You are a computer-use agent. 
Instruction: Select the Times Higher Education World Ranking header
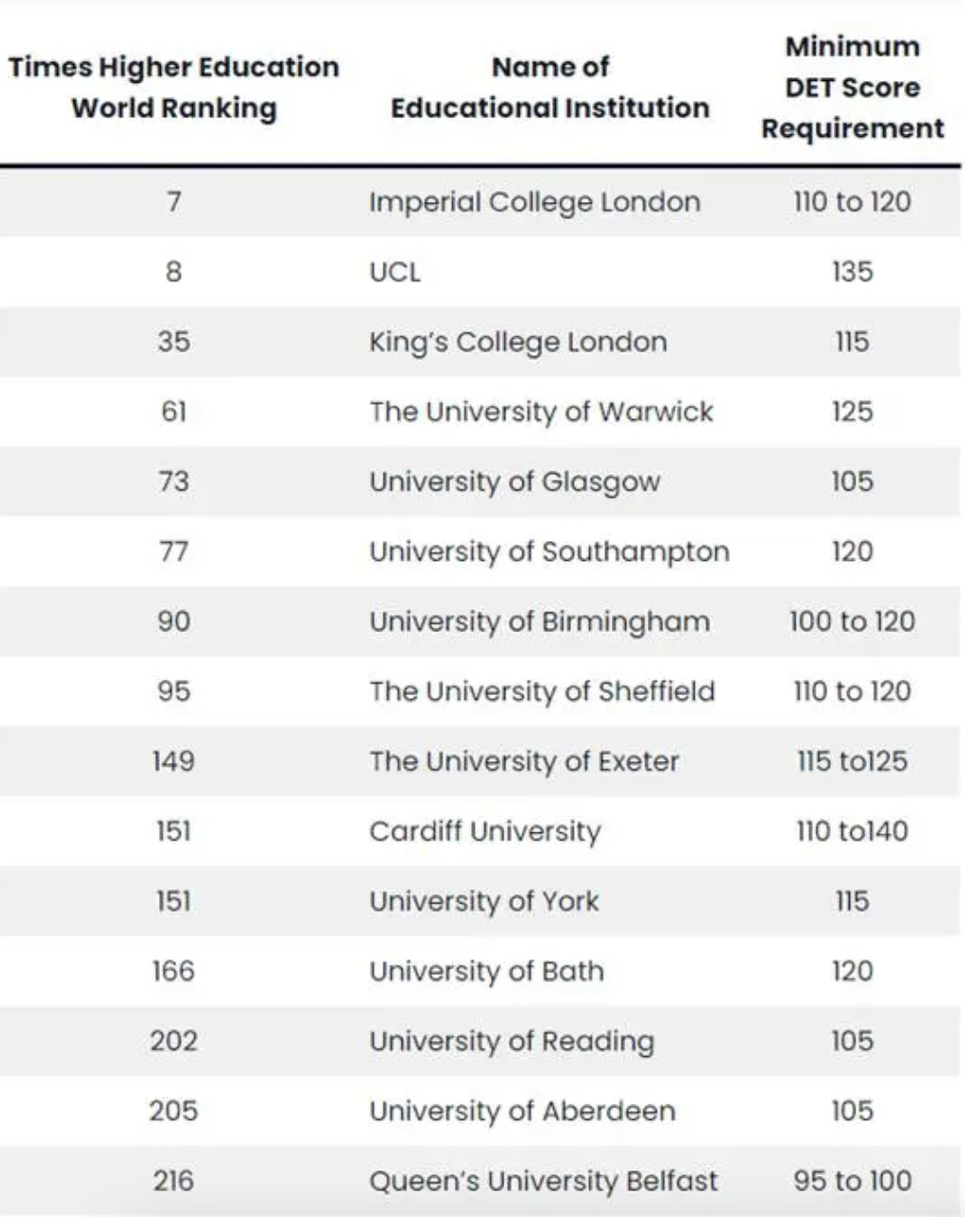tap(173, 88)
